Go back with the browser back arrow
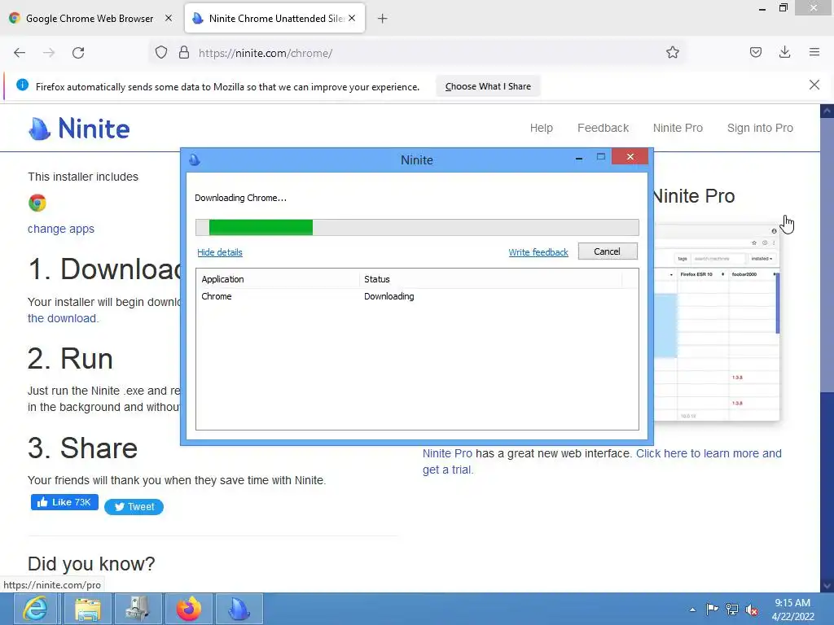 tap(20, 53)
